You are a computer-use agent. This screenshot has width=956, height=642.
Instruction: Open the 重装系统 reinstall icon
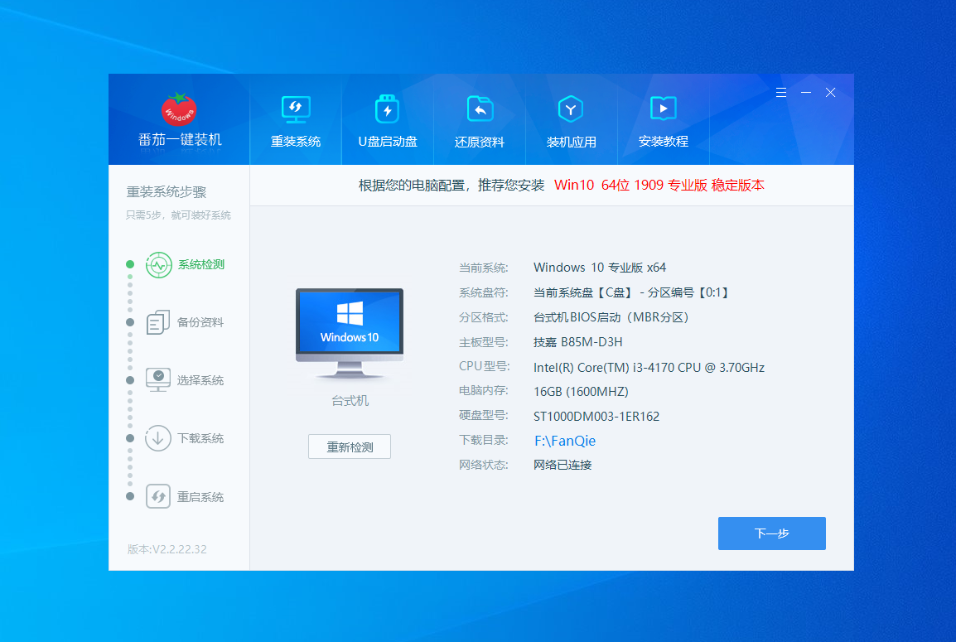pyautogui.click(x=296, y=109)
